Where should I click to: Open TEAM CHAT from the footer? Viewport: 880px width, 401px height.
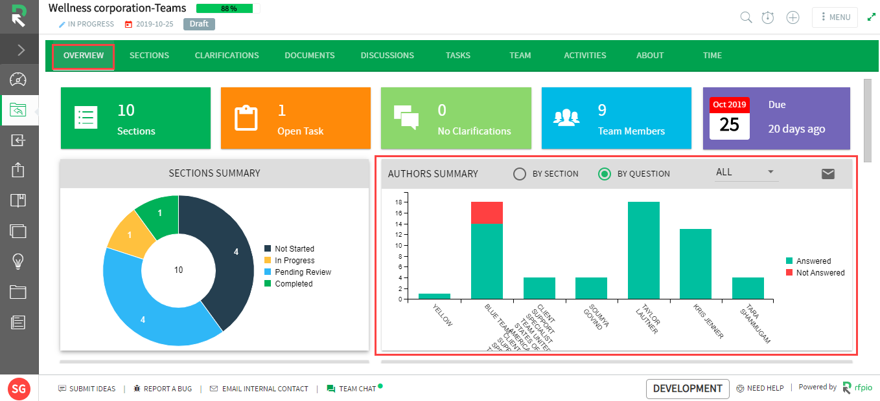pos(351,389)
